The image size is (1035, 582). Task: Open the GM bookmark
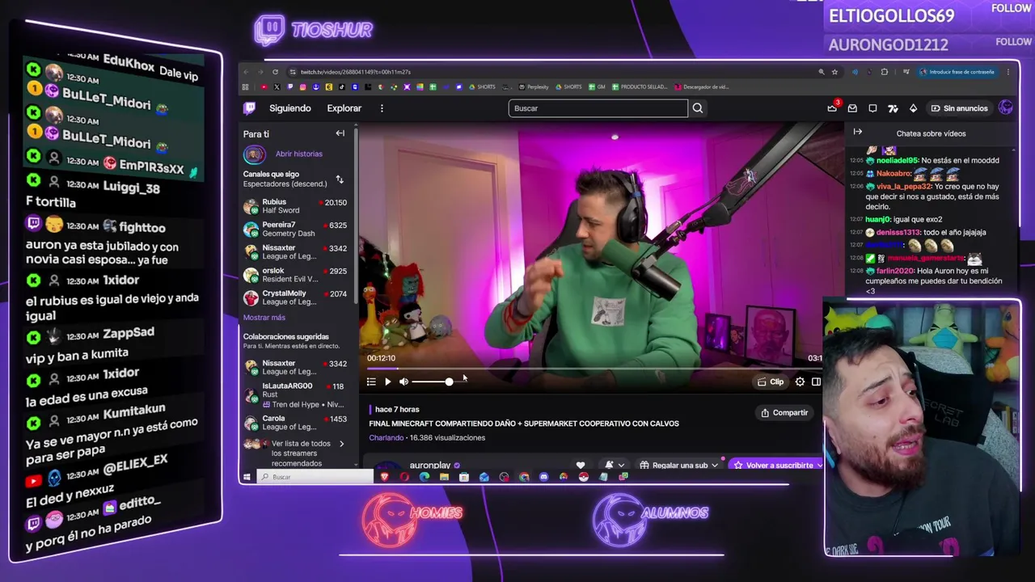click(597, 86)
